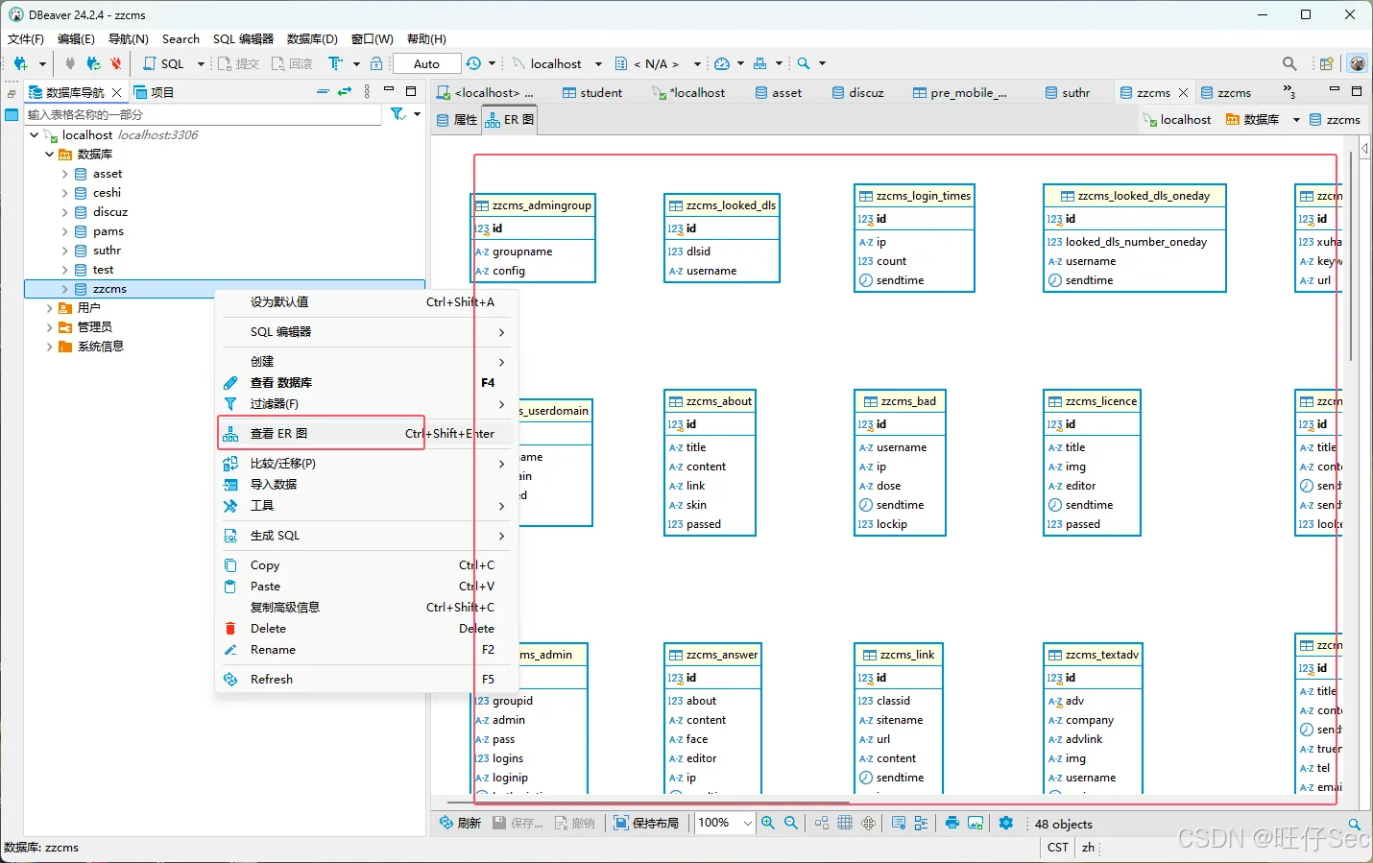The height and width of the screenshot is (863, 1373).
Task: Open the 100% zoom level combo box
Action: point(725,823)
